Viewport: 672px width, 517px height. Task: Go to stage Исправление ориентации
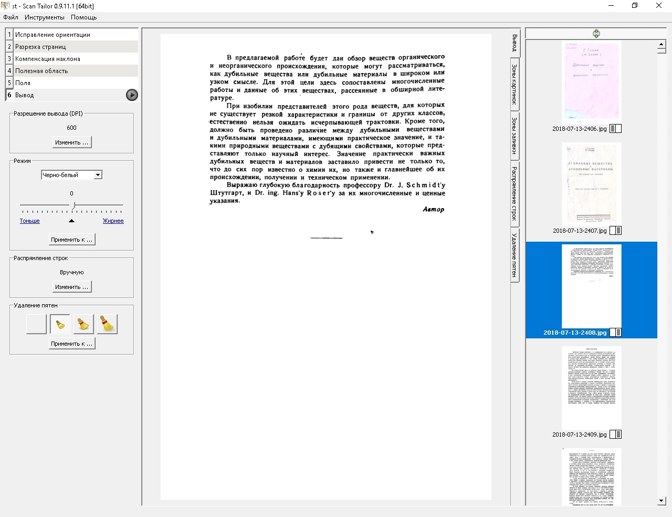tap(72, 35)
